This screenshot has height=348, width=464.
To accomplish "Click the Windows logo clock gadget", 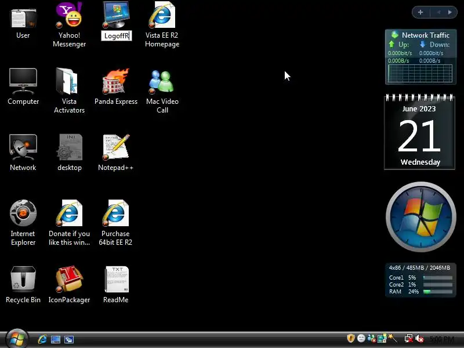I will coord(421,217).
